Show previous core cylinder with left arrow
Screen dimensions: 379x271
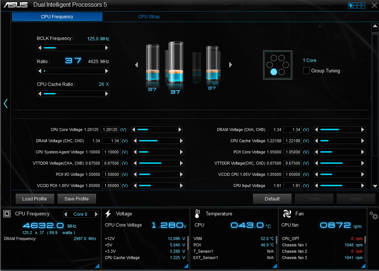click(x=136, y=65)
